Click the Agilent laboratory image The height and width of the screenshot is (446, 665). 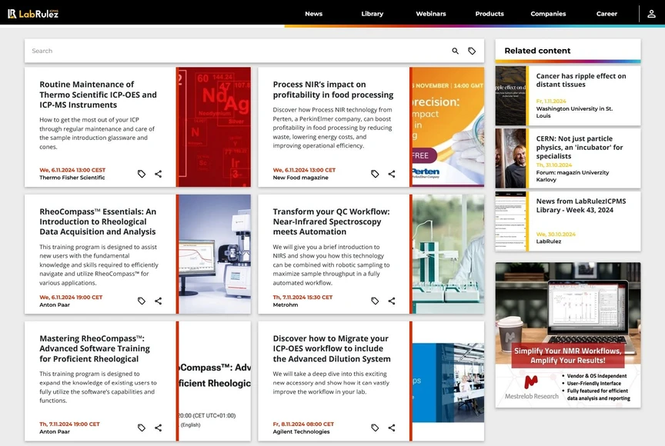pyautogui.click(x=448, y=382)
